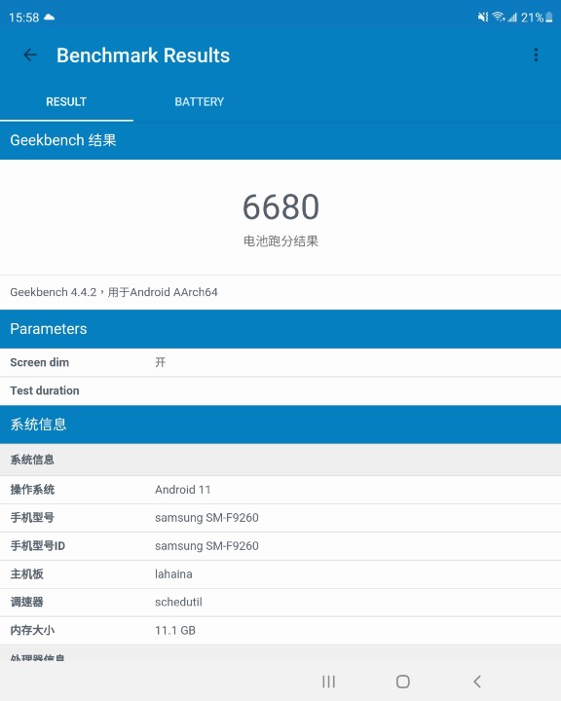This screenshot has width=561, height=701.
Task: Switch to the BATTERY tab
Action: (x=199, y=102)
